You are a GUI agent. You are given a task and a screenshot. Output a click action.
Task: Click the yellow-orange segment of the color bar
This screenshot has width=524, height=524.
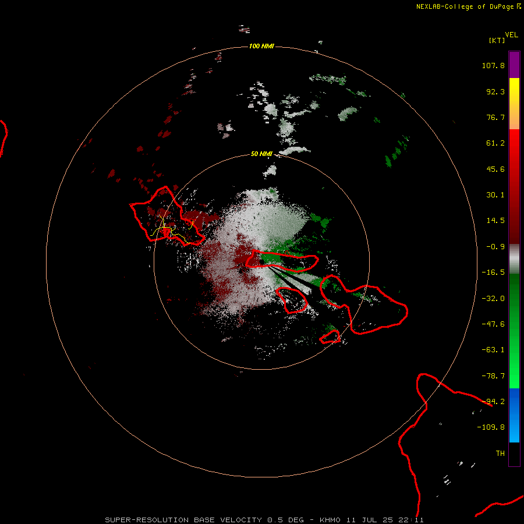(x=514, y=104)
